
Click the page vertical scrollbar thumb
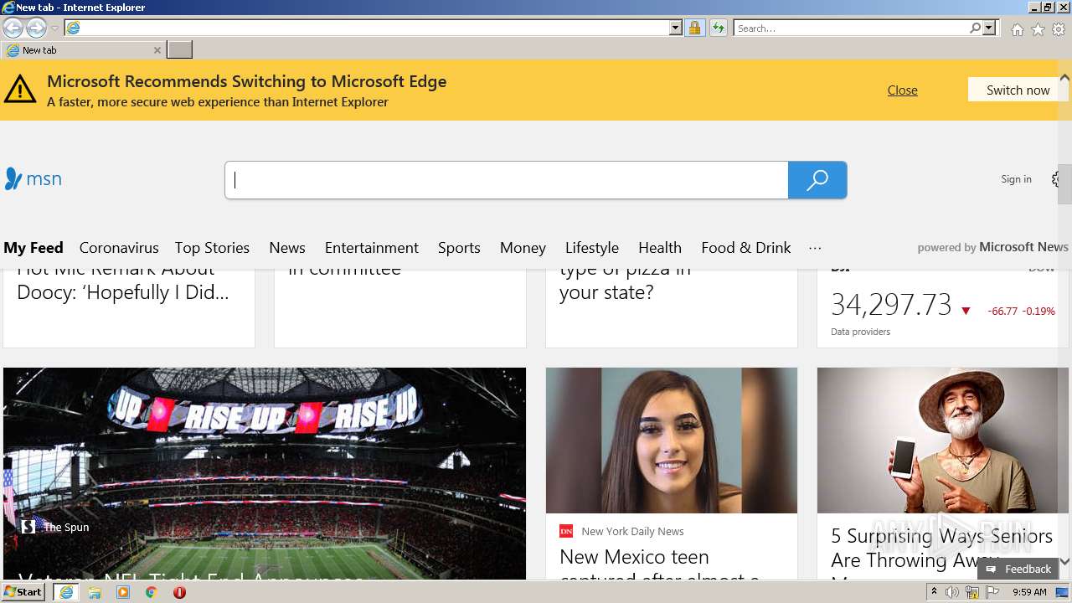point(1064,183)
